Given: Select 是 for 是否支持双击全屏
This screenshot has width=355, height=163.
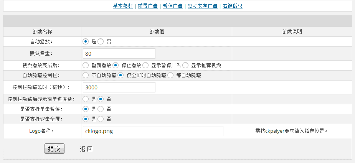Looking at the screenshot, I should [x=86, y=119].
